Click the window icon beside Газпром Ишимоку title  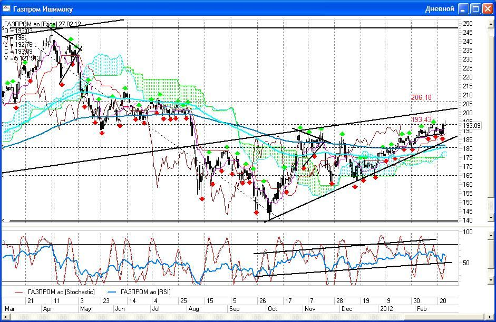click(x=6, y=8)
